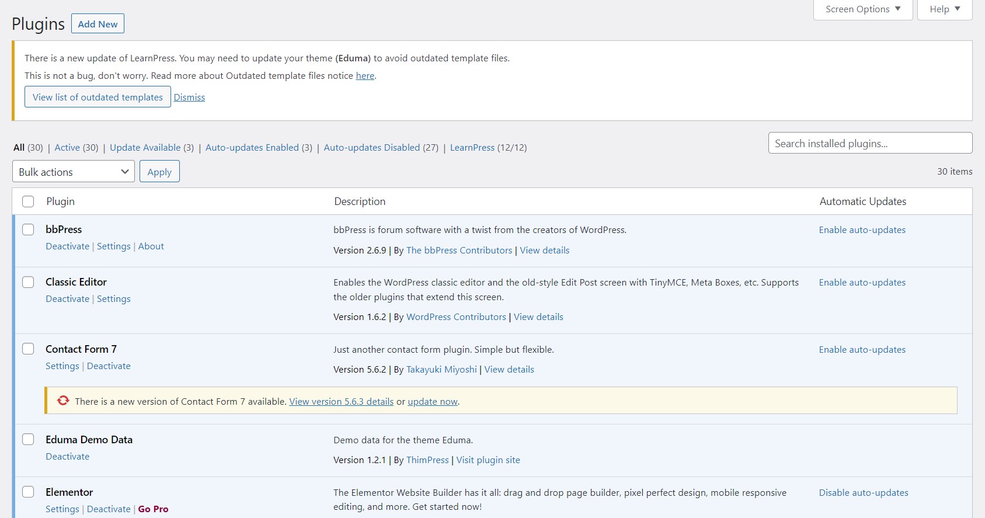This screenshot has height=518, width=985.
Task: Check the bbPress plugin checkbox
Action: (28, 230)
